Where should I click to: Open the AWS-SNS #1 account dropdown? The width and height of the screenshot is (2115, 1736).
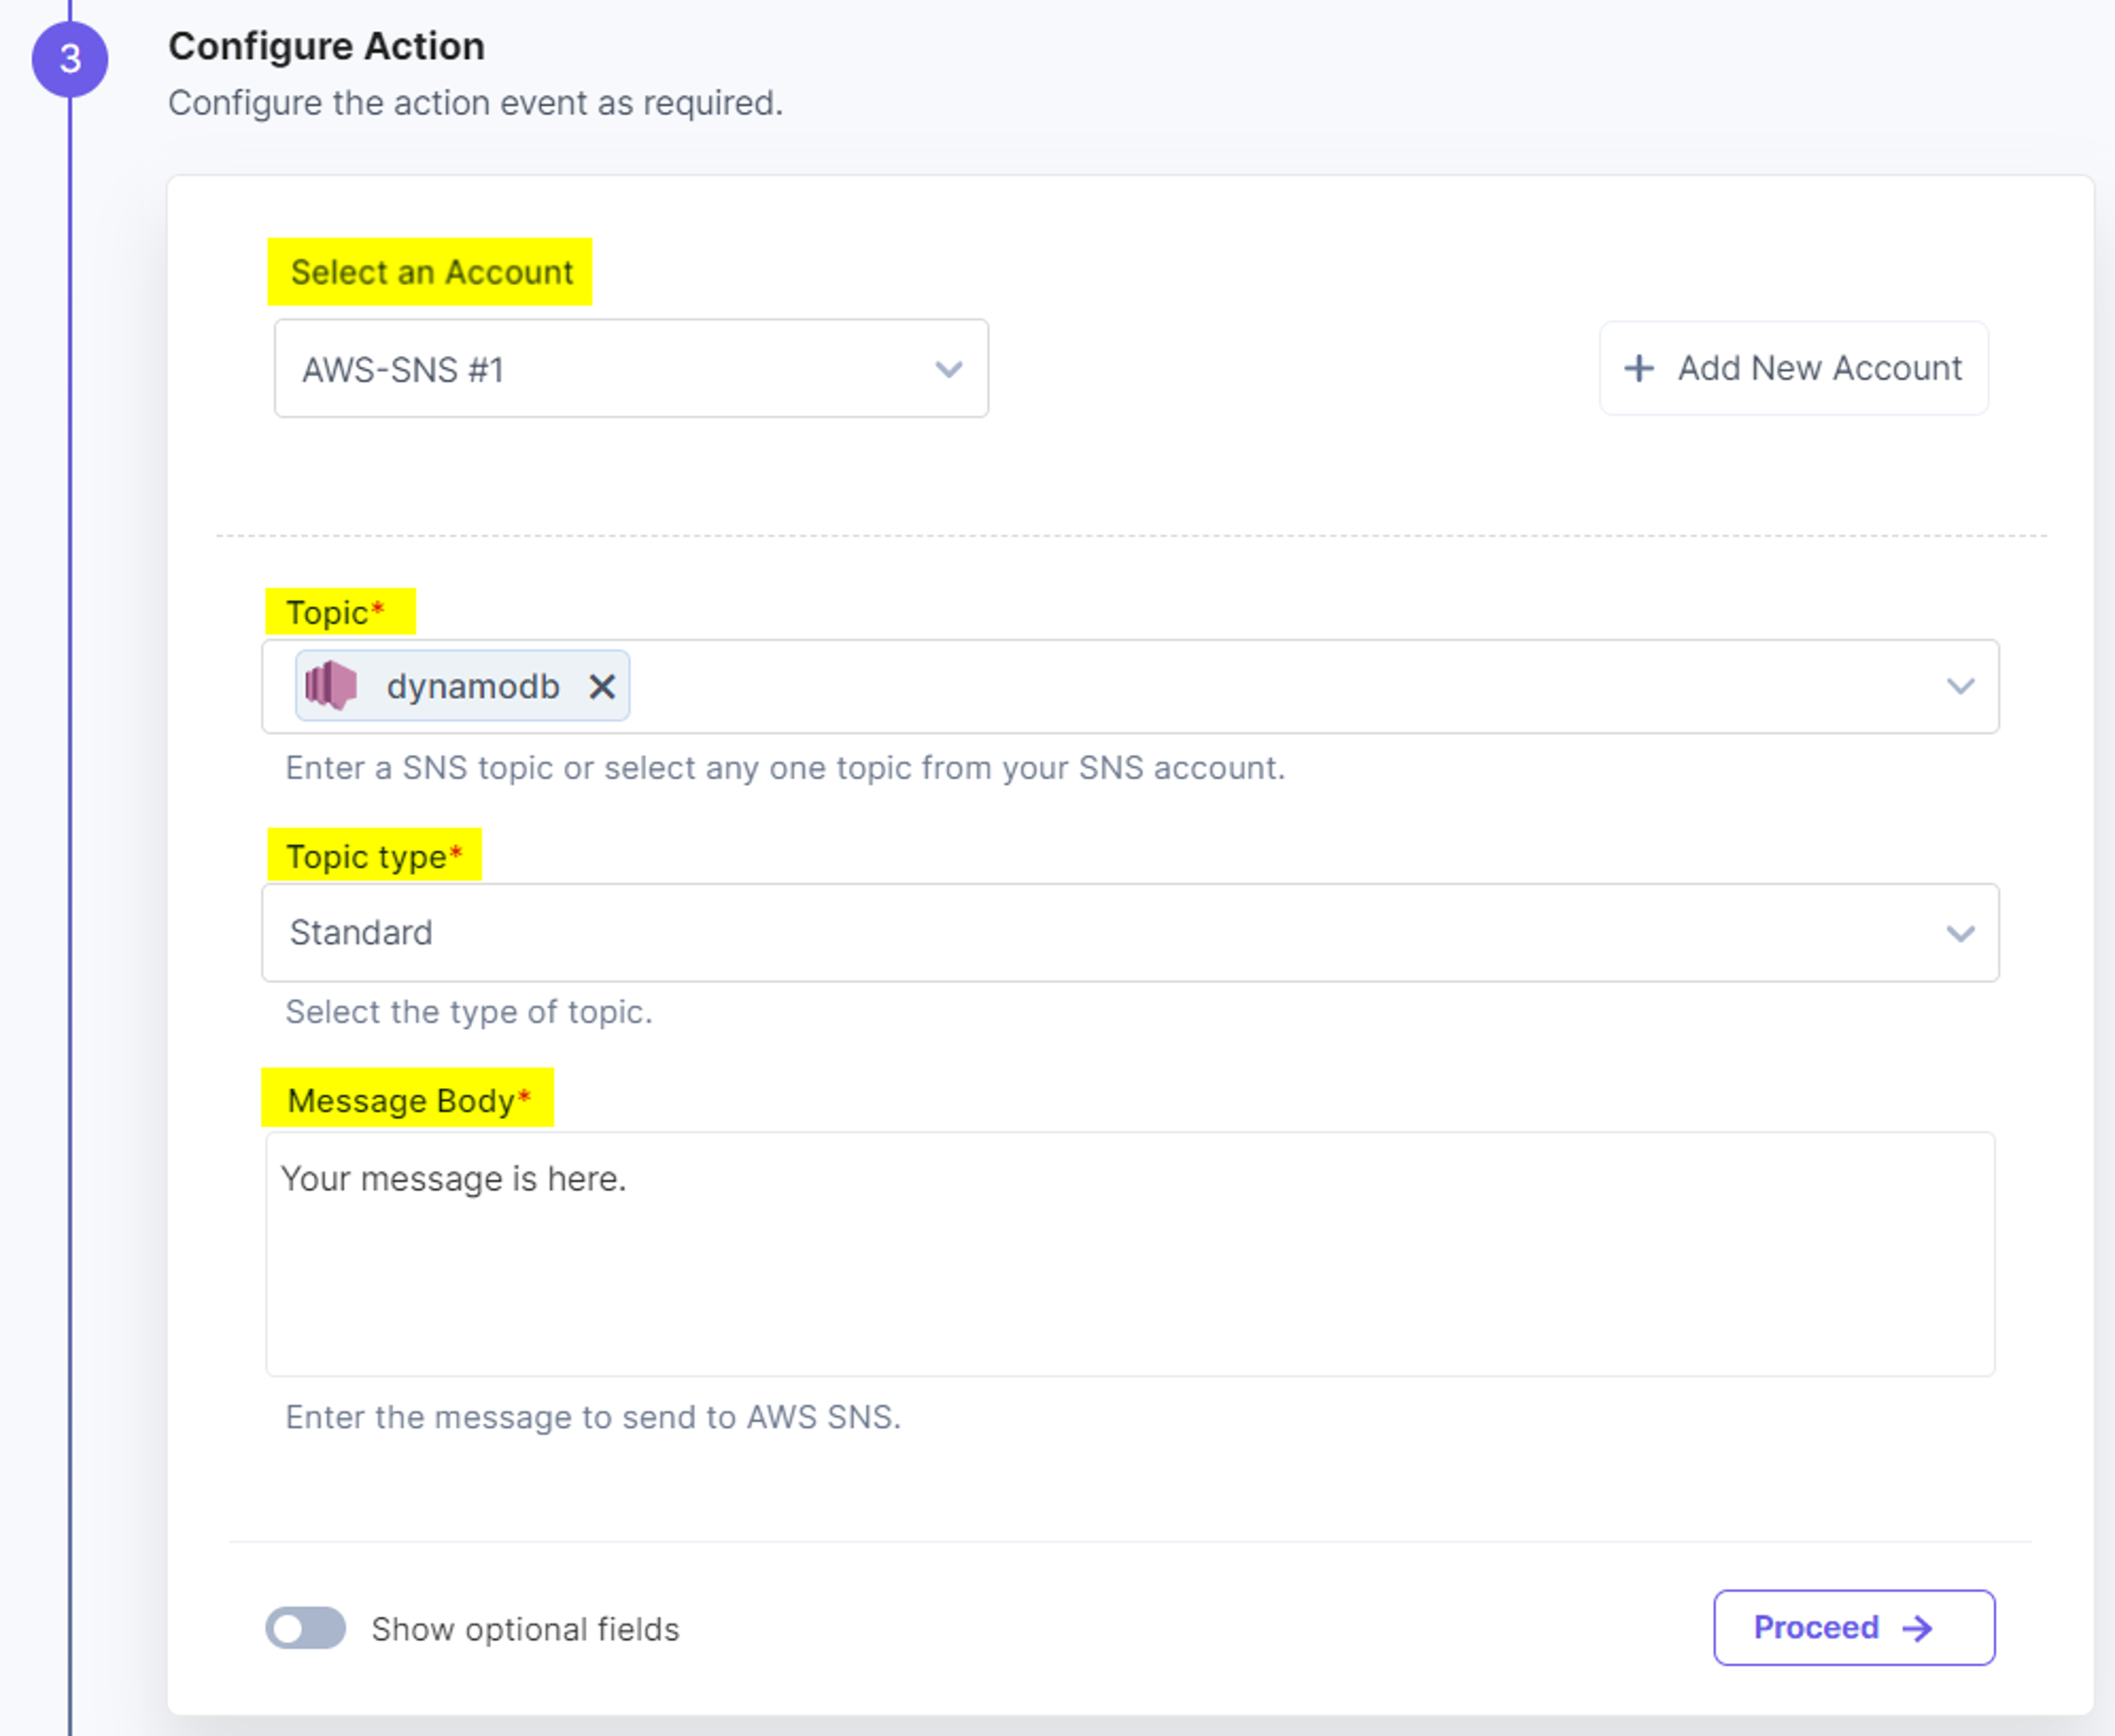pyautogui.click(x=631, y=369)
